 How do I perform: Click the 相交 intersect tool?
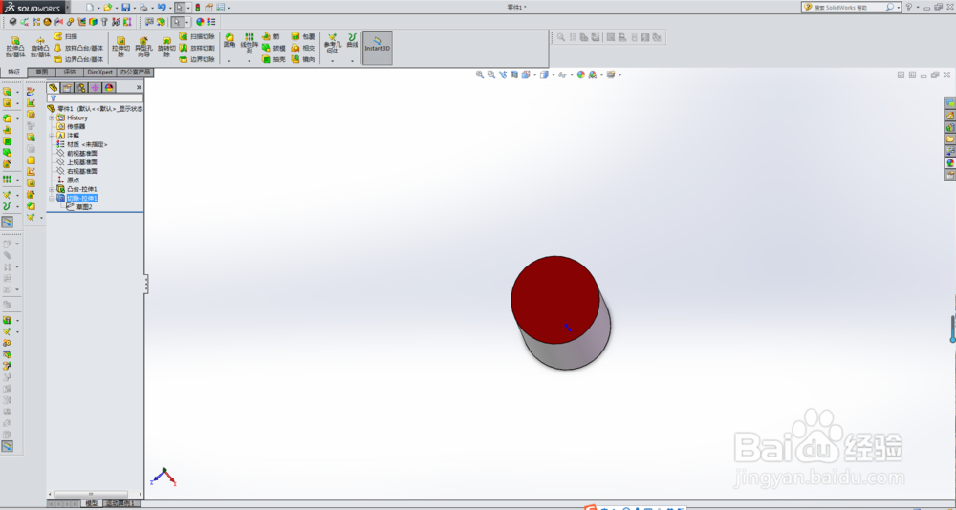[303, 48]
